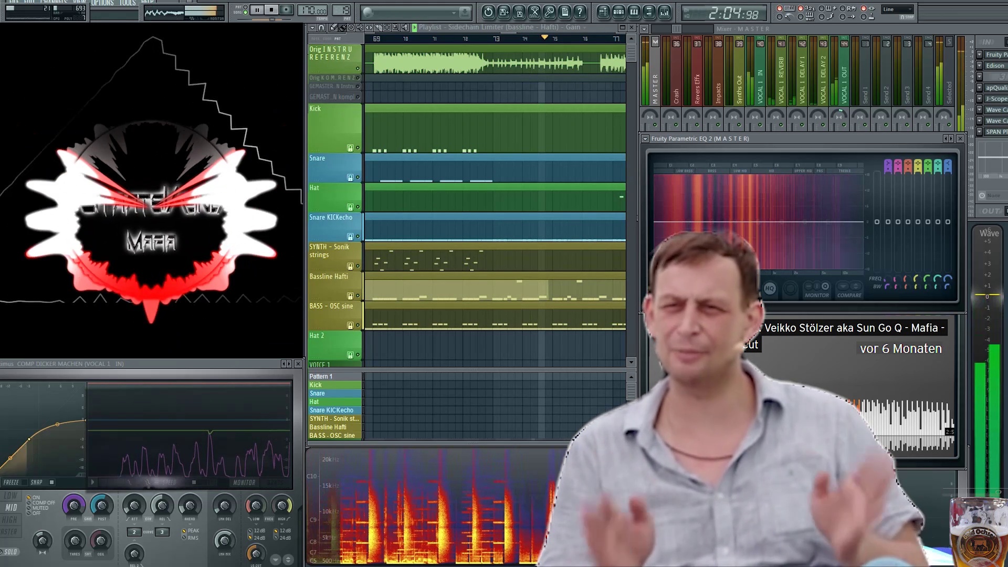
Task: Click the MONITOR button in Maximus
Action: click(244, 482)
